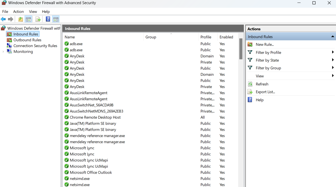Image resolution: width=336 pixels, height=187 pixels.
Task: Click the Export List toolbar icon
Action: 38,19
